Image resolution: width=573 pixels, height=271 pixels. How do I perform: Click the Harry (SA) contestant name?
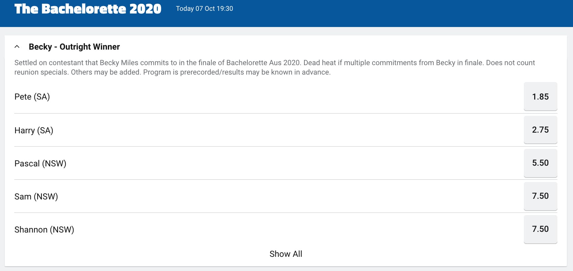pos(34,130)
